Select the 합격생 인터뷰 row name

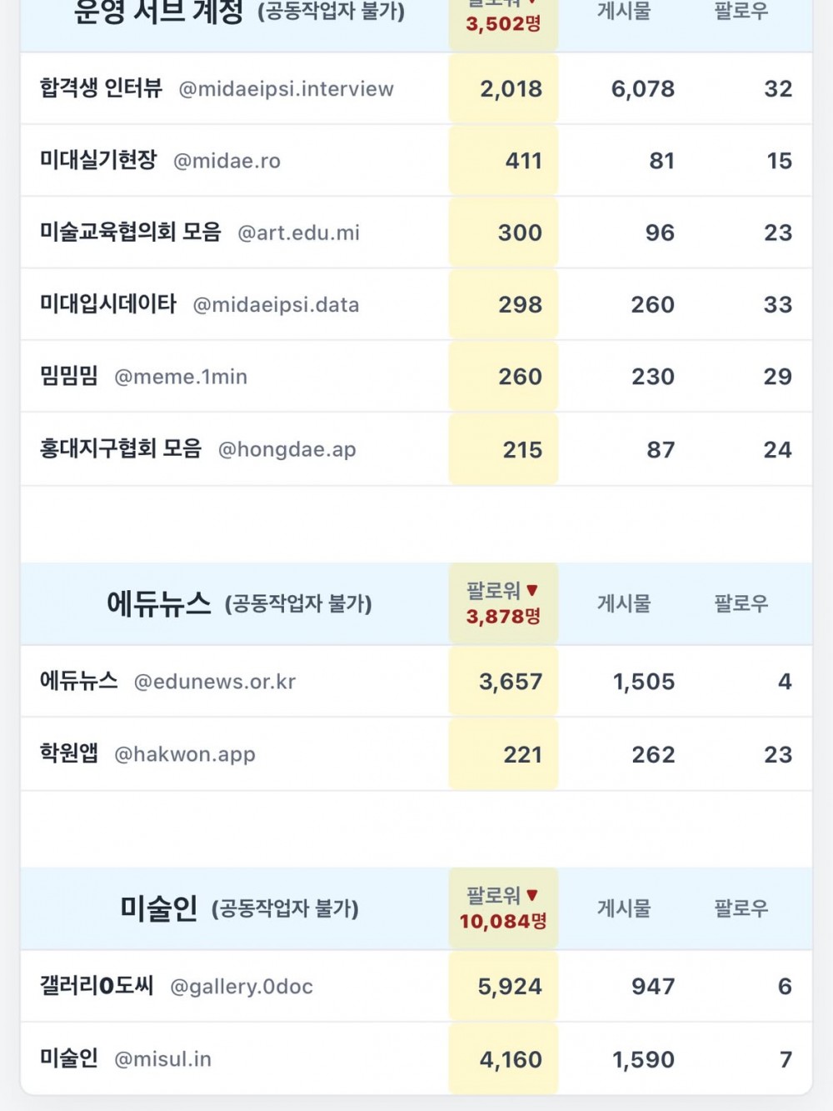(101, 88)
